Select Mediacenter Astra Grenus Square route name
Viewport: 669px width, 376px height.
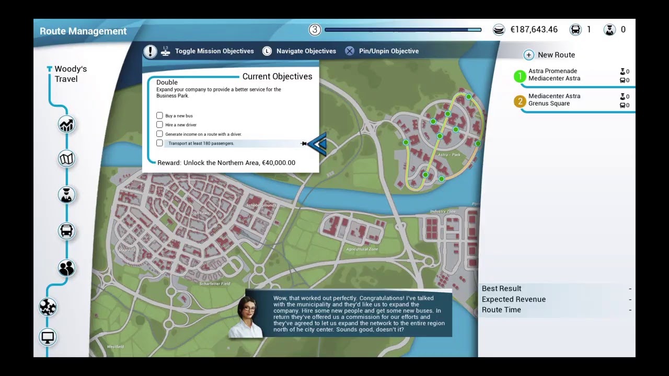point(554,100)
